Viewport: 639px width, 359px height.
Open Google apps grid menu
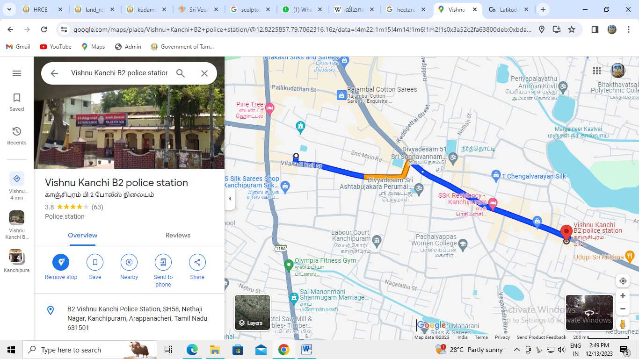tap(597, 71)
